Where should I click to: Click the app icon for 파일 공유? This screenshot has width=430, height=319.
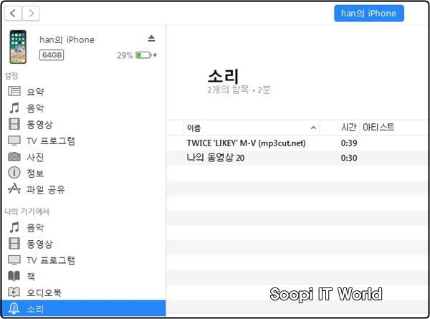(14, 189)
